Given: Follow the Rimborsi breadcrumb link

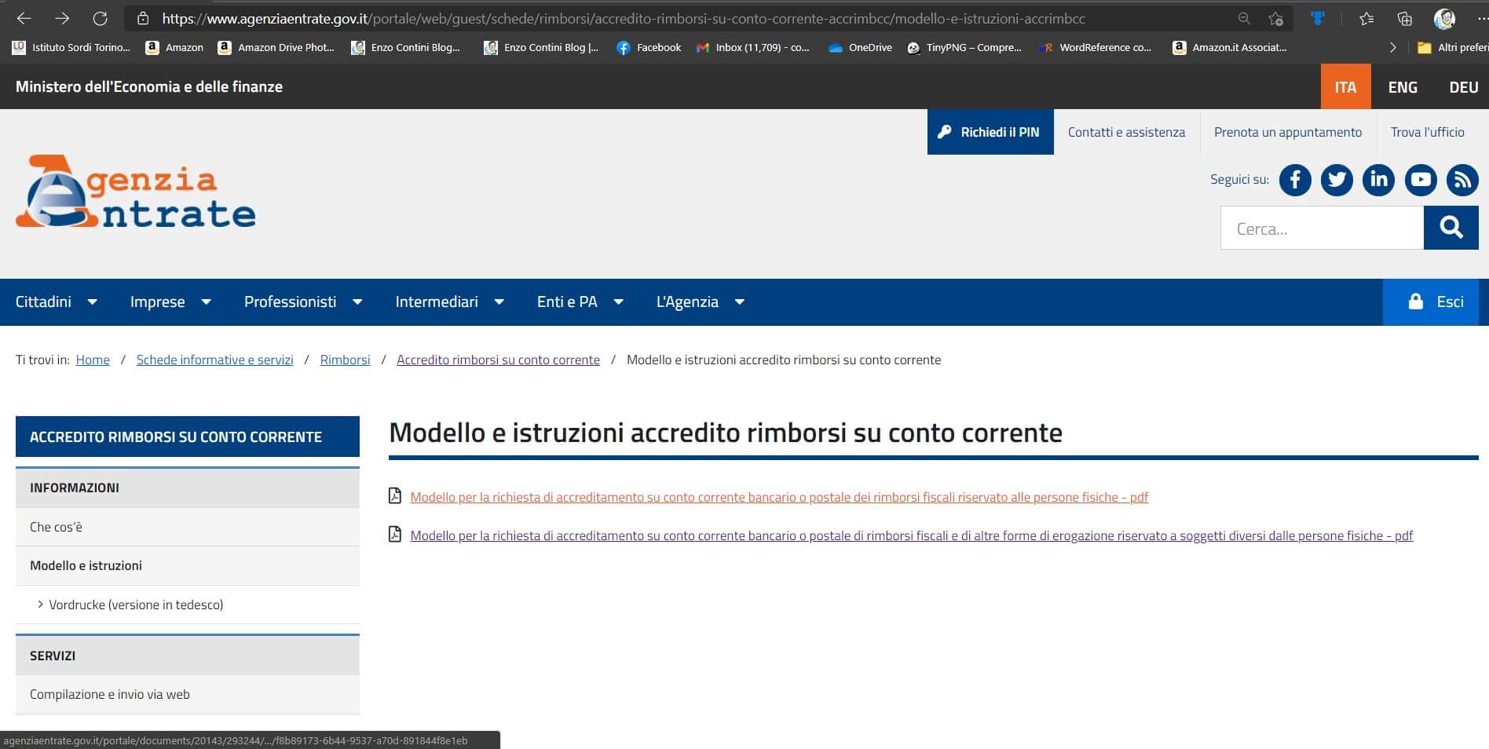Looking at the screenshot, I should tap(345, 360).
